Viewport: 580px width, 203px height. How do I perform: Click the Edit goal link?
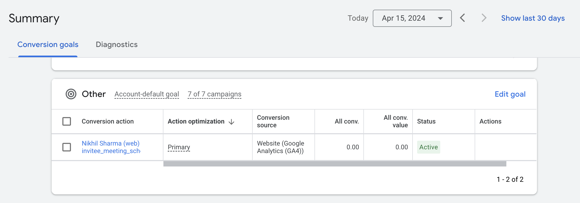point(510,94)
